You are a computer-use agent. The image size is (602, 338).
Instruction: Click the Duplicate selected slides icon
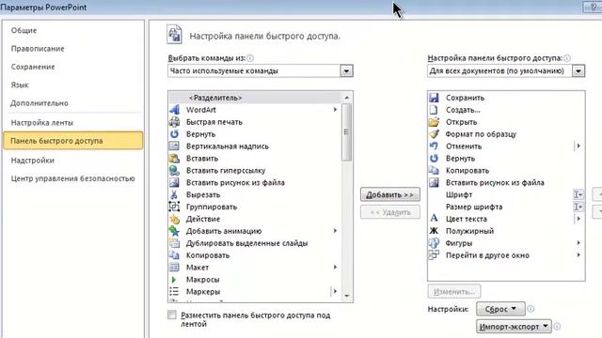tap(174, 243)
